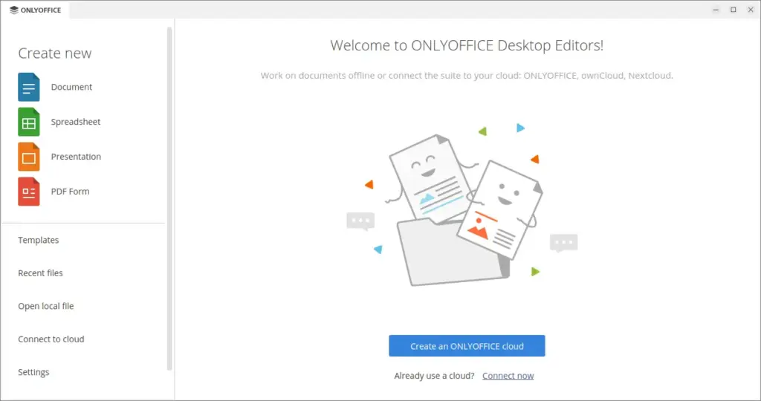
Task: Click the green Spreadsheet file icon
Action: (x=29, y=123)
